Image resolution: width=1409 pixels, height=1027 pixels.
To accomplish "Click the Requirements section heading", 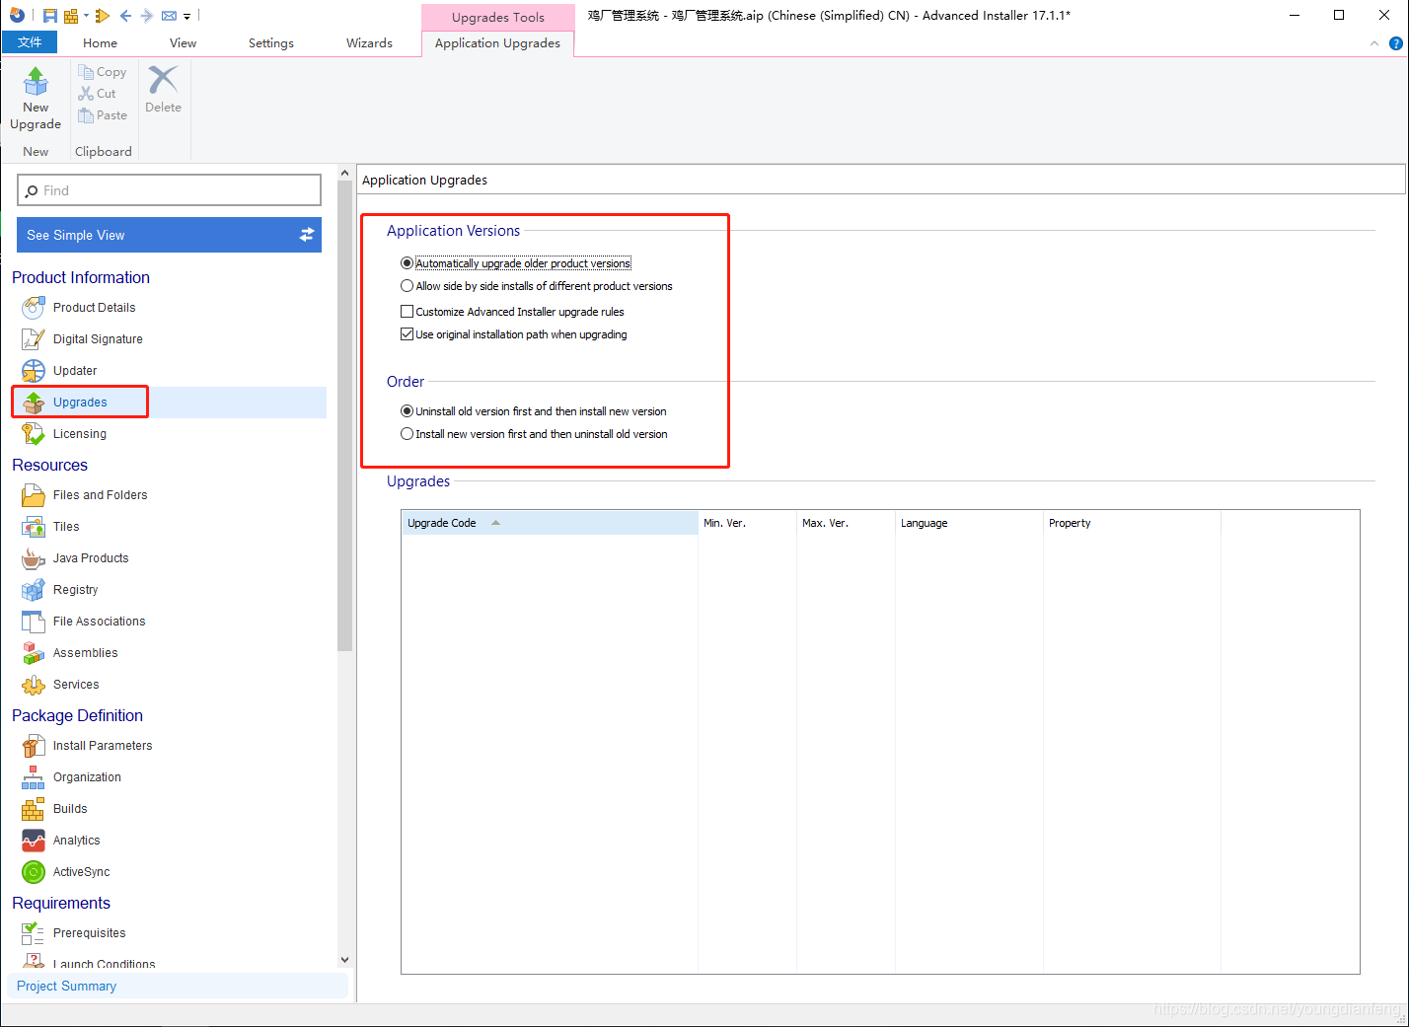I will [x=61, y=903].
